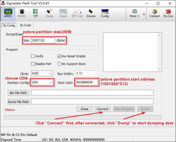This screenshot has height=142, width=176.
Task: Open the Config toolbar icon
Action: coord(105,13)
